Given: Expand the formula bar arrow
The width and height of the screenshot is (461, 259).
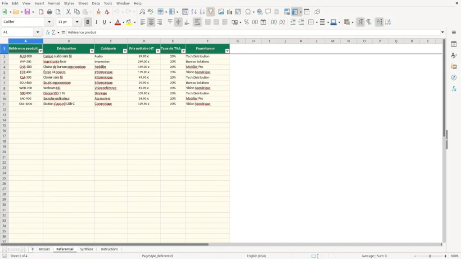Looking at the screenshot, I should point(443,32).
